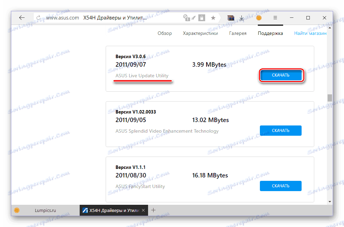Image resolution: width=344 pixels, height=227 pixels.
Task: Close the X54H Драйверы tab
Action: pyautogui.click(x=143, y=210)
